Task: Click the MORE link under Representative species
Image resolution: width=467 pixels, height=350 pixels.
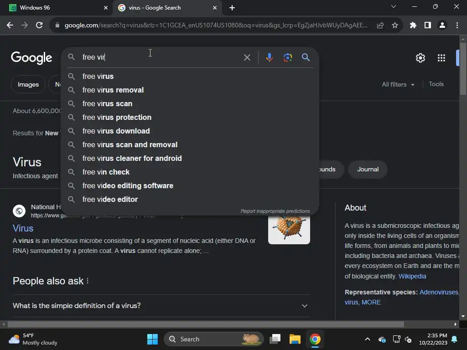Action: pos(371,302)
